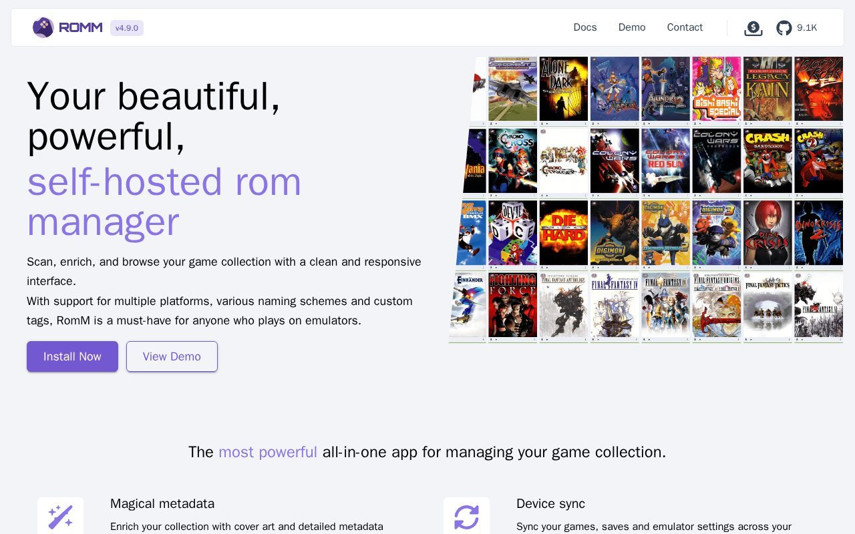Select the Legacy of Kain cover
The width and height of the screenshot is (855, 534).
click(x=768, y=89)
